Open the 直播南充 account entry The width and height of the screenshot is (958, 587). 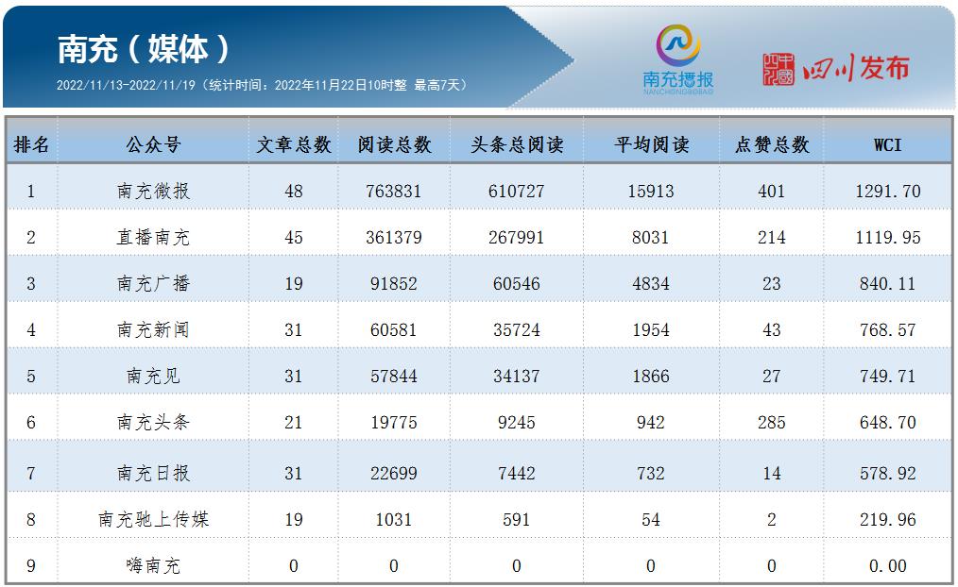(153, 237)
